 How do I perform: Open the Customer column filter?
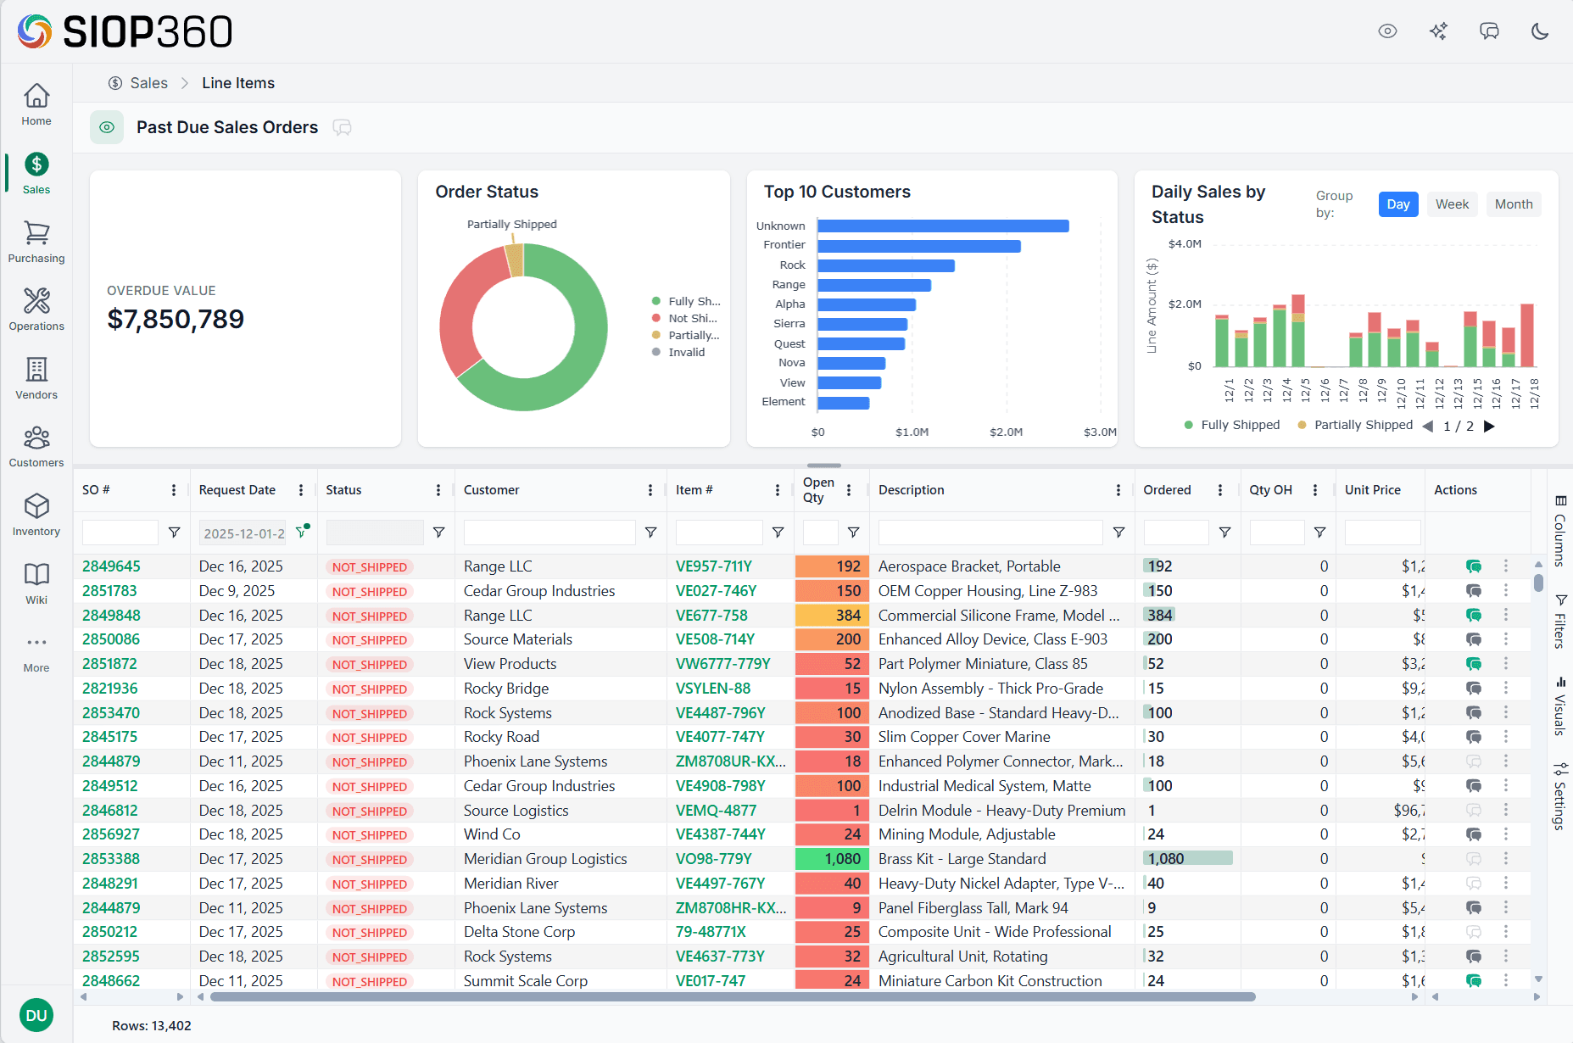click(650, 533)
